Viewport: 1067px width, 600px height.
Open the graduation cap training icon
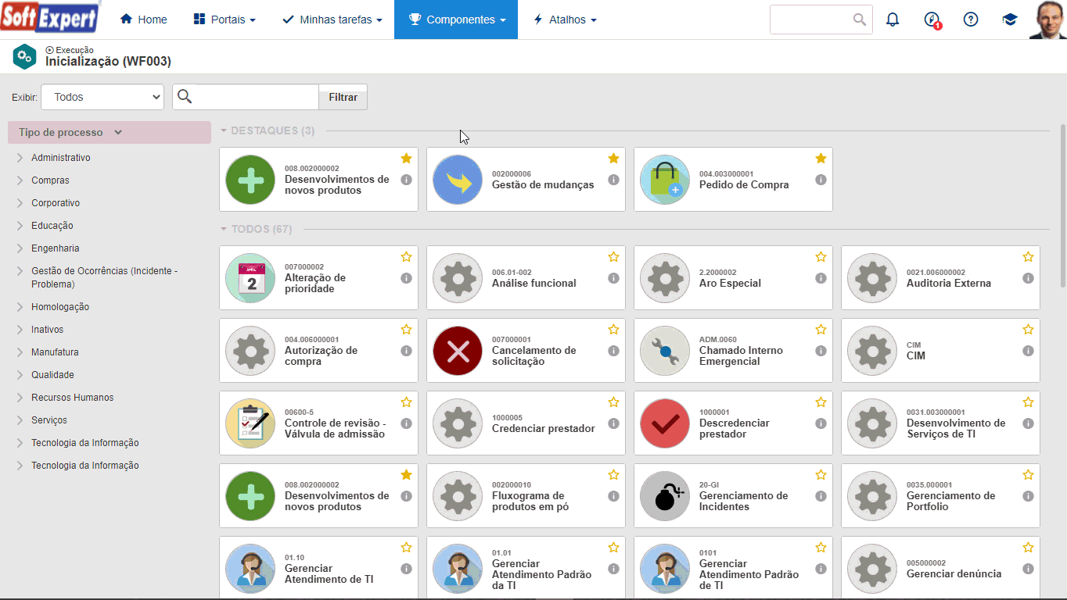click(x=1010, y=20)
